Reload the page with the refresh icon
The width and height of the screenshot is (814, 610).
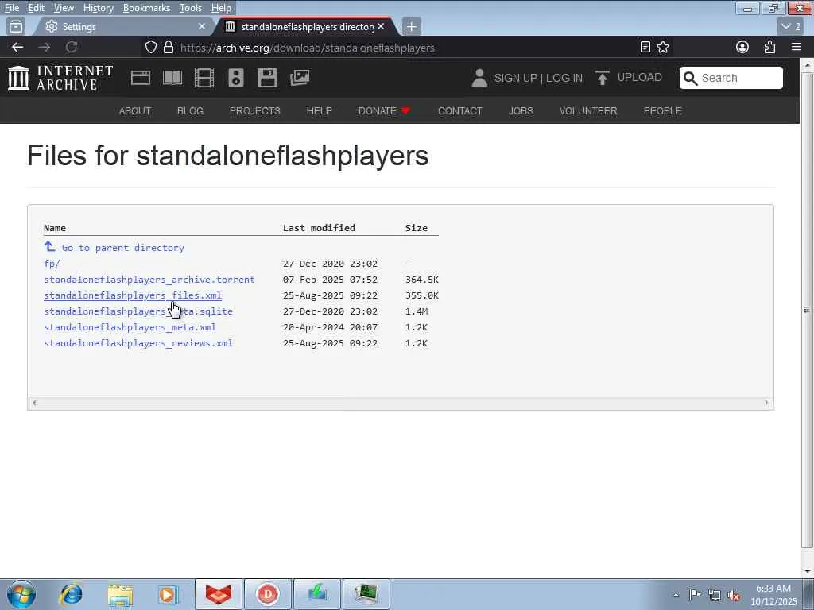[72, 47]
